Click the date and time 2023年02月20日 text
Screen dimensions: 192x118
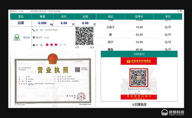pos(45,11)
